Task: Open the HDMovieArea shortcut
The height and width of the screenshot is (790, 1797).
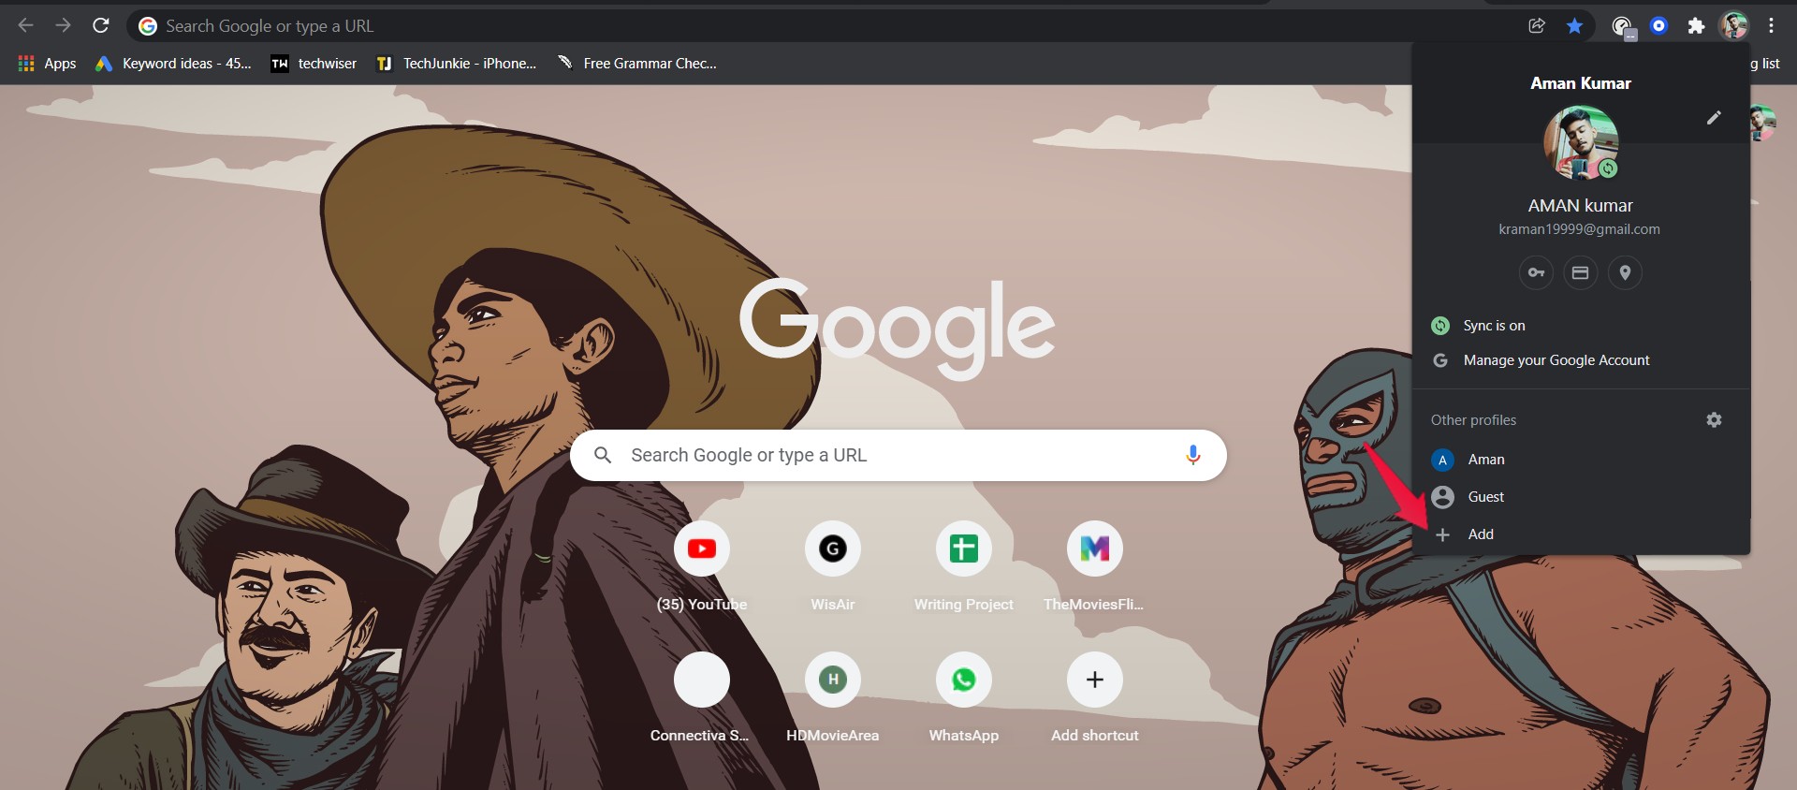Action: coord(833,698)
